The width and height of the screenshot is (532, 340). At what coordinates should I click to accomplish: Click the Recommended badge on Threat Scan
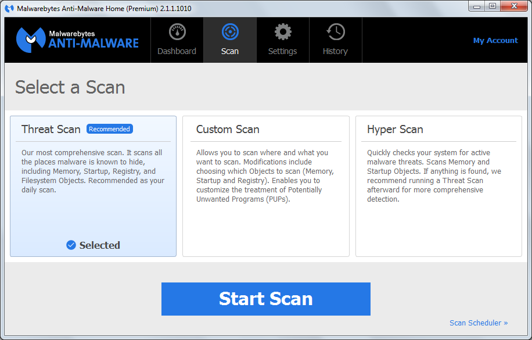110,129
